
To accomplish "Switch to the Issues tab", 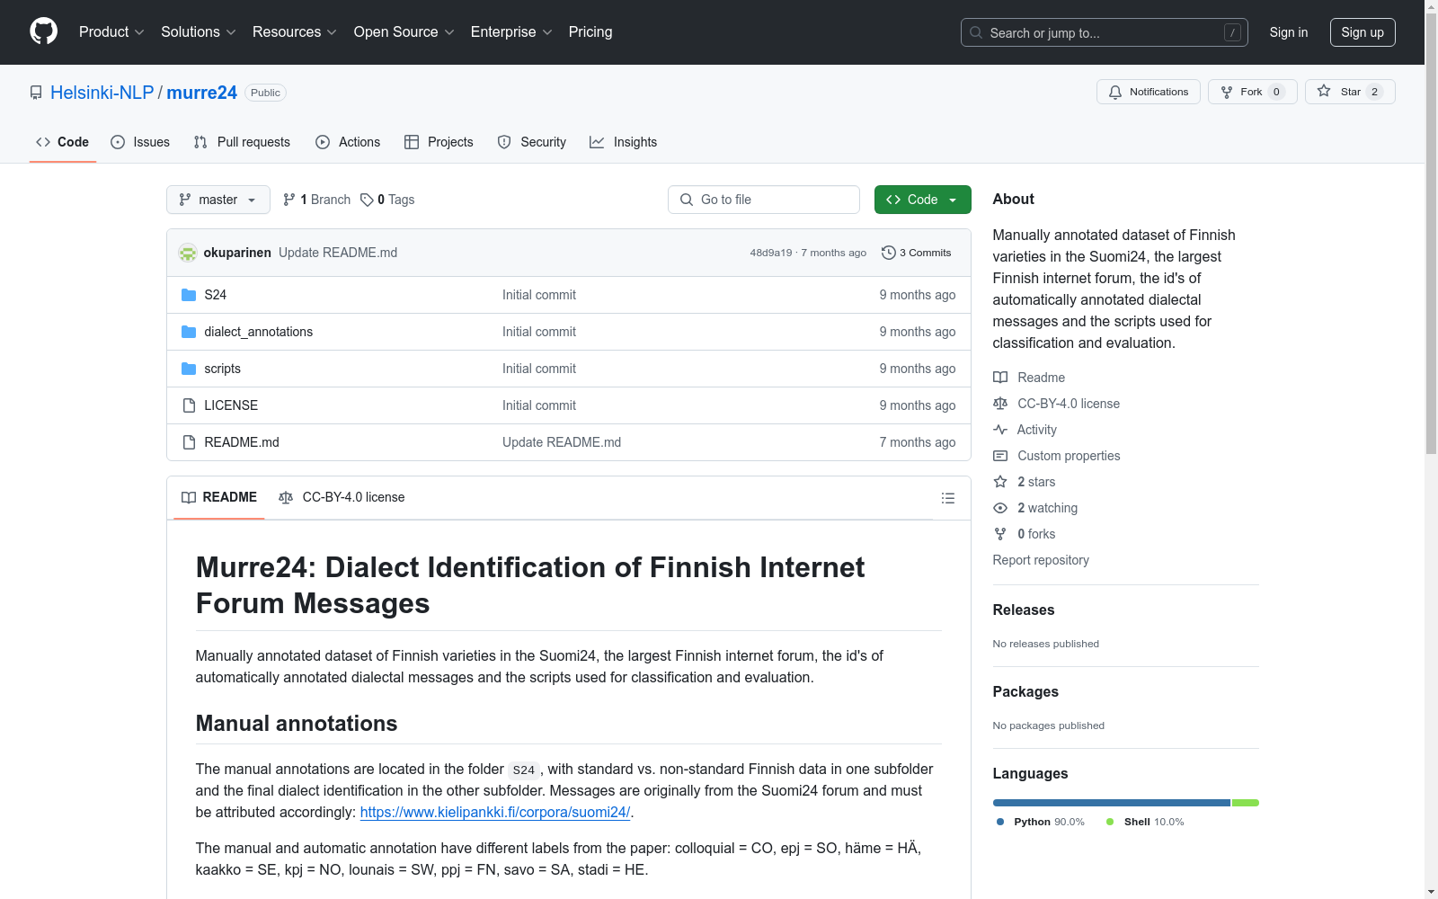I will click(140, 142).
